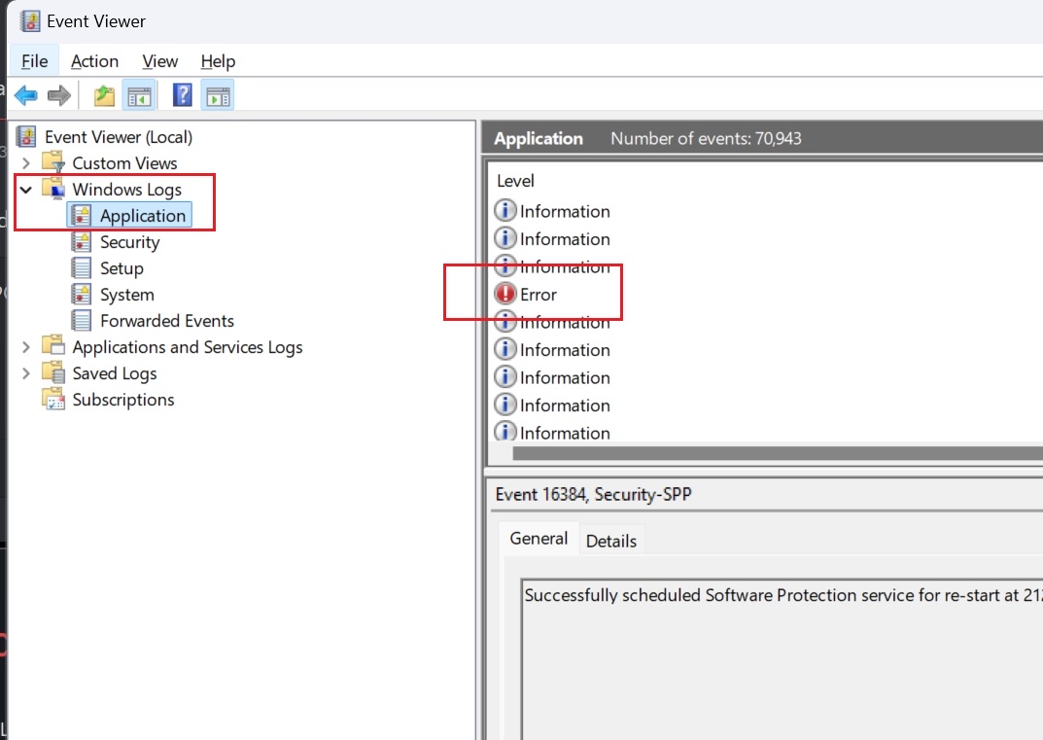The height and width of the screenshot is (740, 1043).
Task: Select Applications and Services Logs item
Action: click(187, 347)
